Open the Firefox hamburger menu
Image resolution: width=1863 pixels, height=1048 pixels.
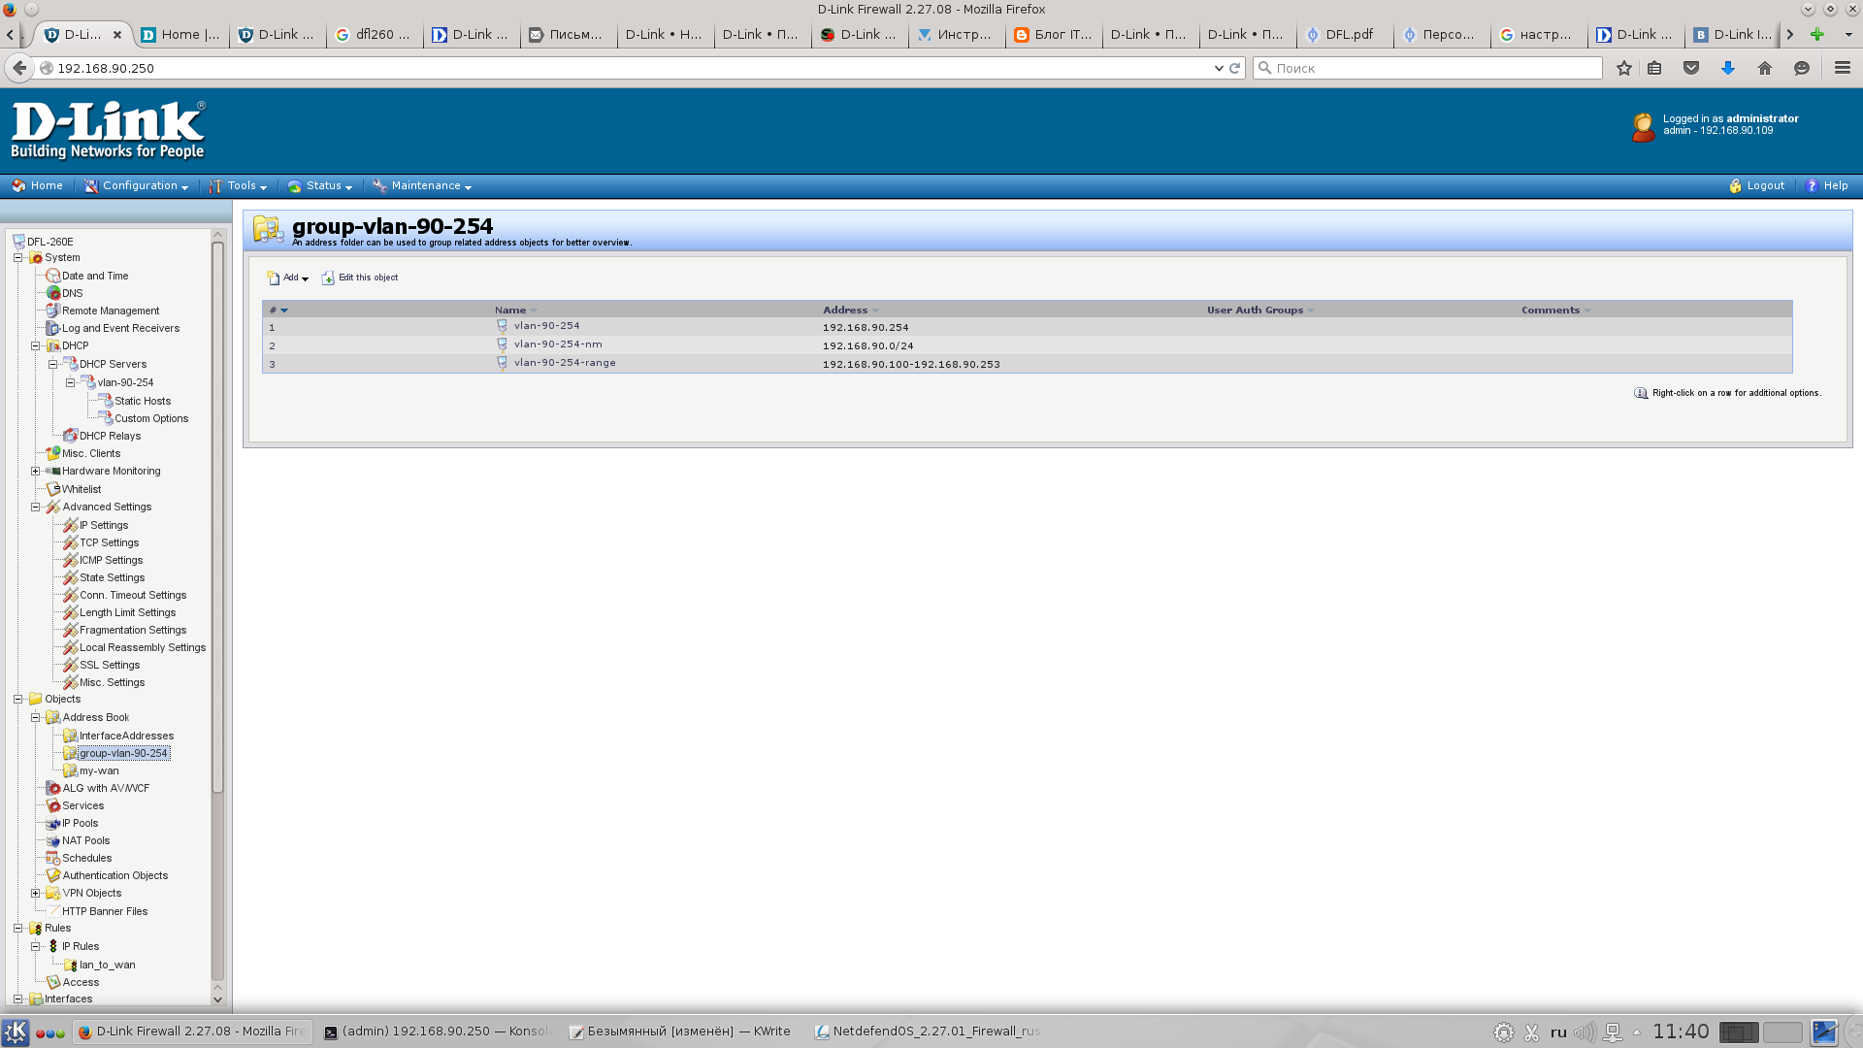tap(1842, 68)
